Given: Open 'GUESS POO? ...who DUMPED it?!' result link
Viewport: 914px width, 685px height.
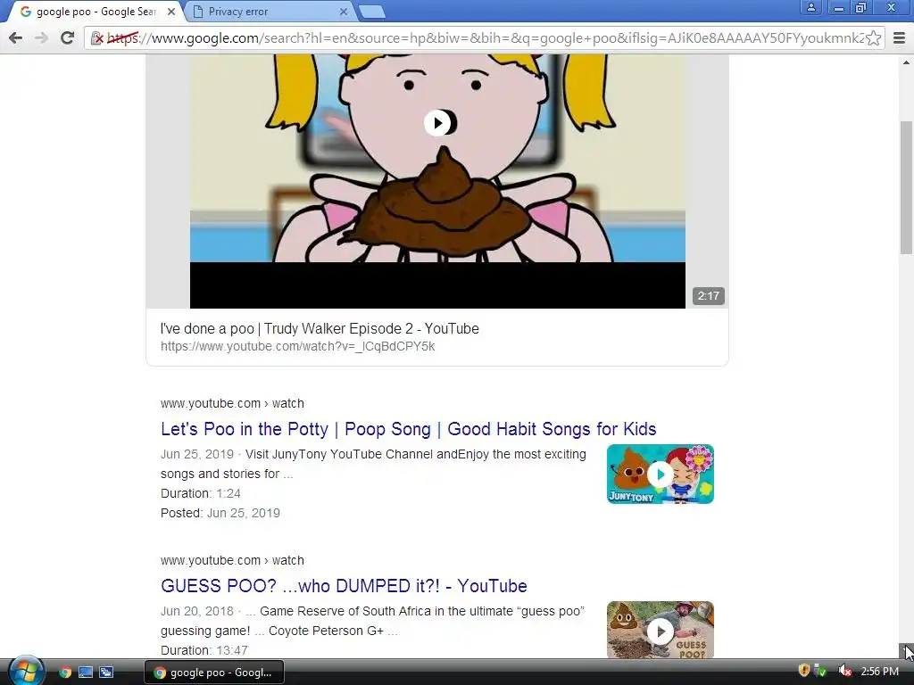Looking at the screenshot, I should click(x=344, y=586).
